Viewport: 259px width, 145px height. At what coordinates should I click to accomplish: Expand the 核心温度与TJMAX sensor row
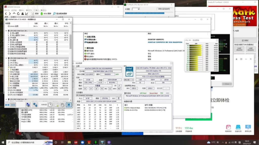pos(8,35)
